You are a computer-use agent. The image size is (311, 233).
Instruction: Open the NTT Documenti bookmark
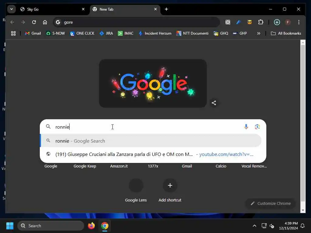[x=192, y=33]
